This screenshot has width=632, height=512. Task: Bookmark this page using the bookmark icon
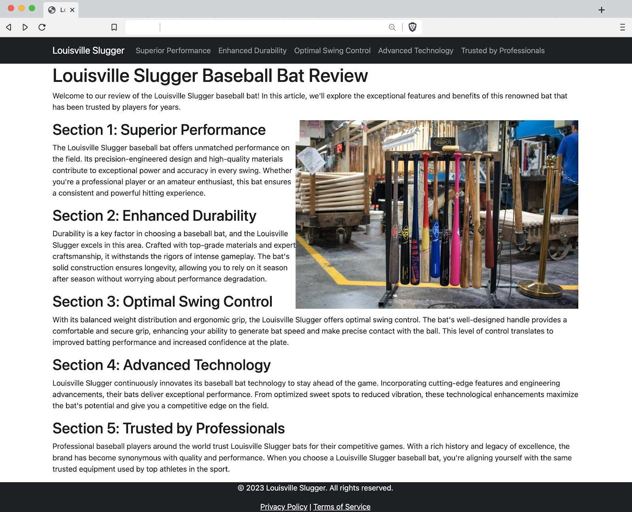coord(114,27)
